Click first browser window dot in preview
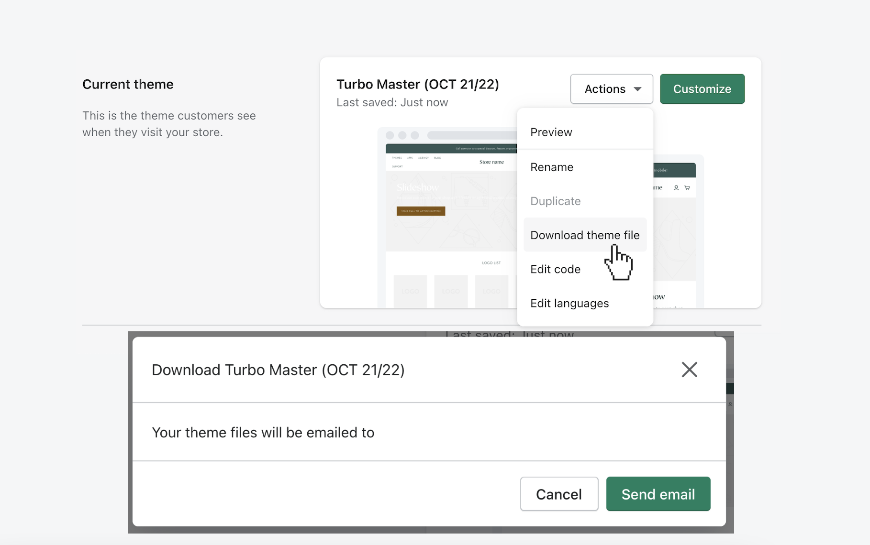Image resolution: width=870 pixels, height=545 pixels. click(x=390, y=135)
